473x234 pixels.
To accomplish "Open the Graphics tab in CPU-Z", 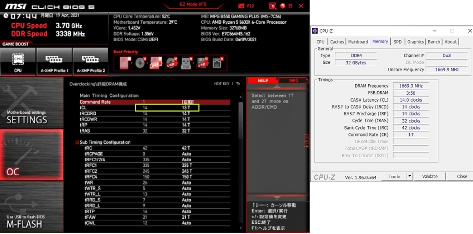I will point(415,42).
